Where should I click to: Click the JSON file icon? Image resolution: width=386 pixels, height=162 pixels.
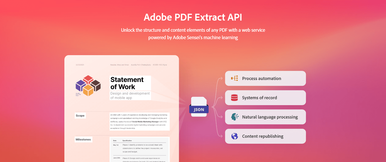point(199,107)
